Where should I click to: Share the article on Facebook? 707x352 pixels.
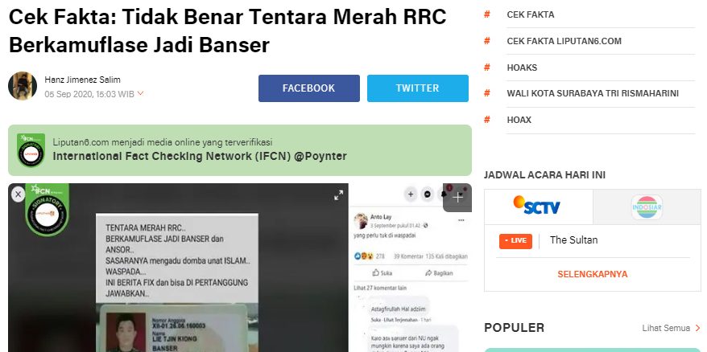(x=309, y=88)
